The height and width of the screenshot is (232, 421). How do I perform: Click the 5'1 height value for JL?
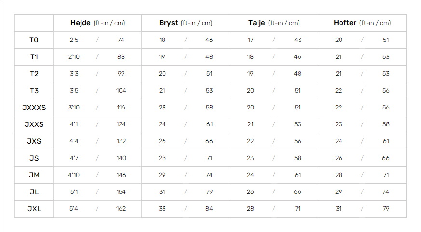74,191
